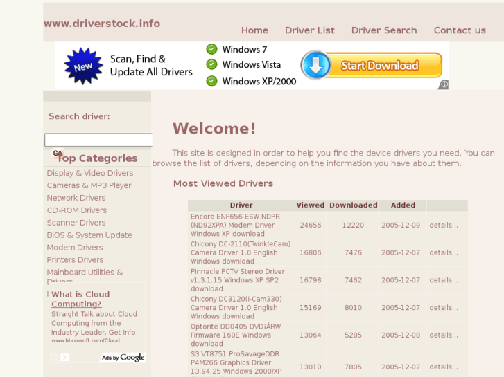Click the green check beside Windows Vista
This screenshot has height=377, width=504.
[211, 64]
